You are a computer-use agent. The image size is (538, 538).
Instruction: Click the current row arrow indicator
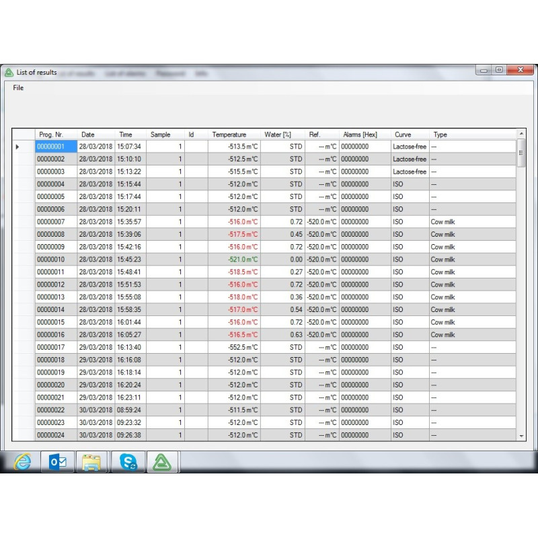[17, 147]
